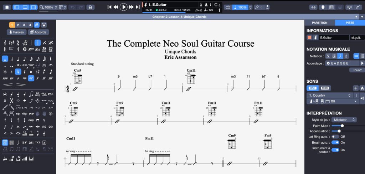Click the Home icon in the toolbar
The width and height of the screenshot is (365, 174).
tap(7, 7)
